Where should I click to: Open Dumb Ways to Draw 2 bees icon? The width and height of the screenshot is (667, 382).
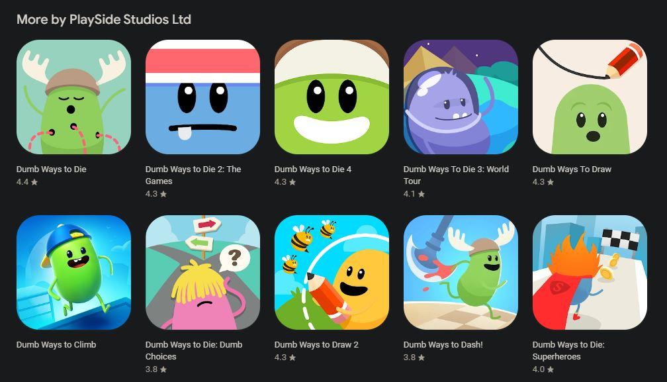[x=332, y=272]
